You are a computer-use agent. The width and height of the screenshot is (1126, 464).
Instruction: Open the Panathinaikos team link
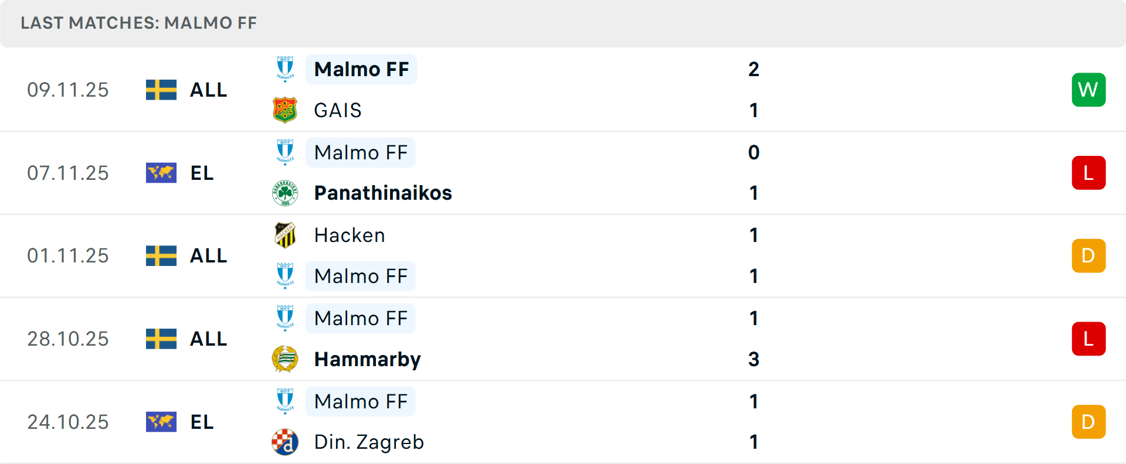click(383, 193)
